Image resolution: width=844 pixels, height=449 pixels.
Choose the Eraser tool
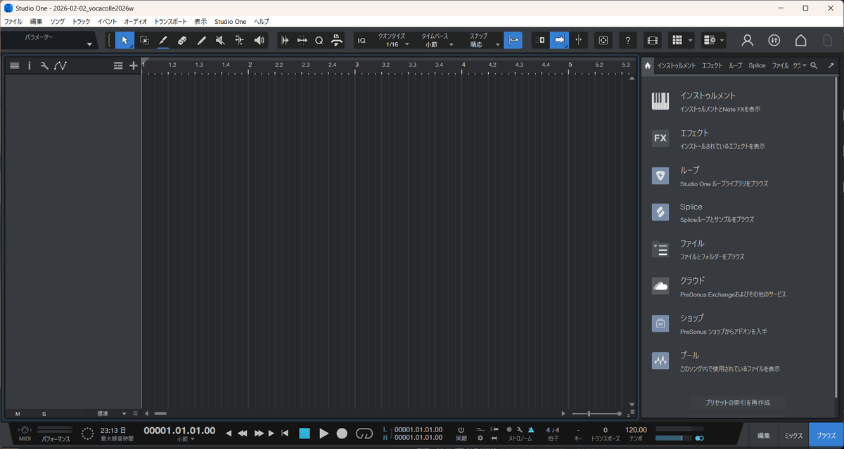click(x=182, y=40)
